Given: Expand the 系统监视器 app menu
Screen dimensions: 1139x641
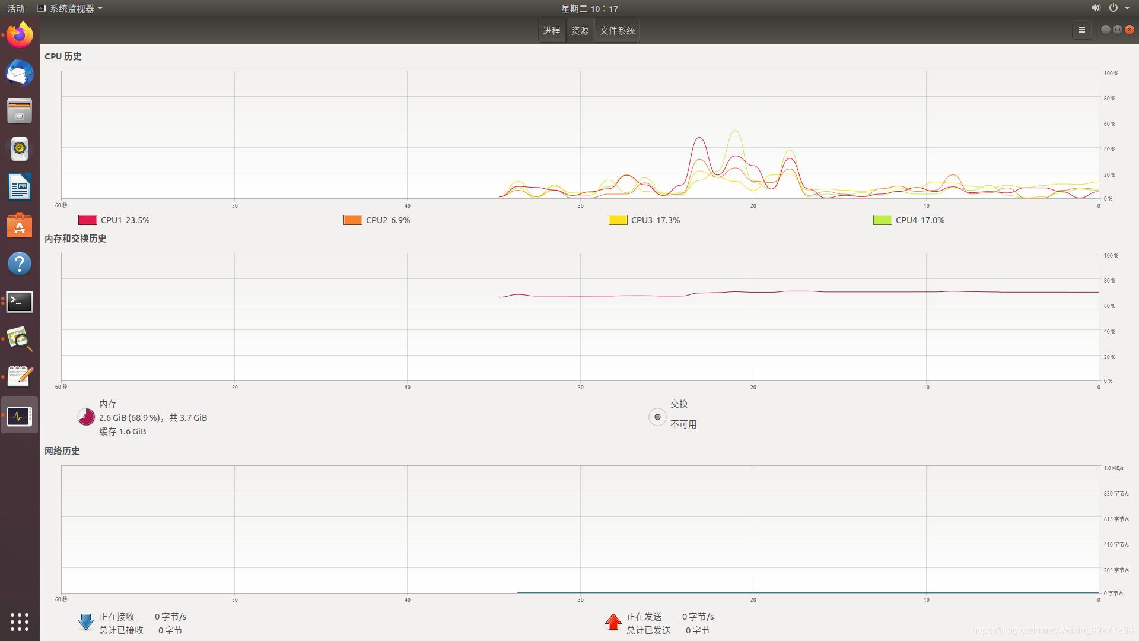Looking at the screenshot, I should tap(71, 8).
